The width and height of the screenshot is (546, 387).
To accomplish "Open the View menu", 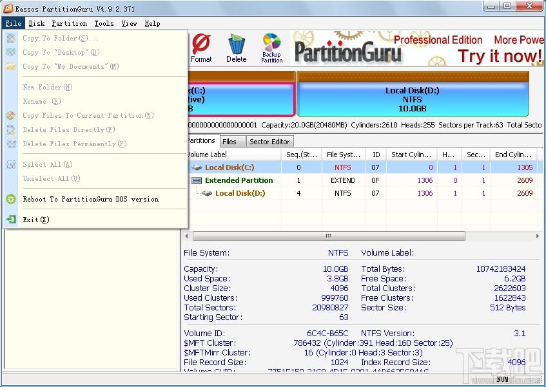I will [129, 24].
